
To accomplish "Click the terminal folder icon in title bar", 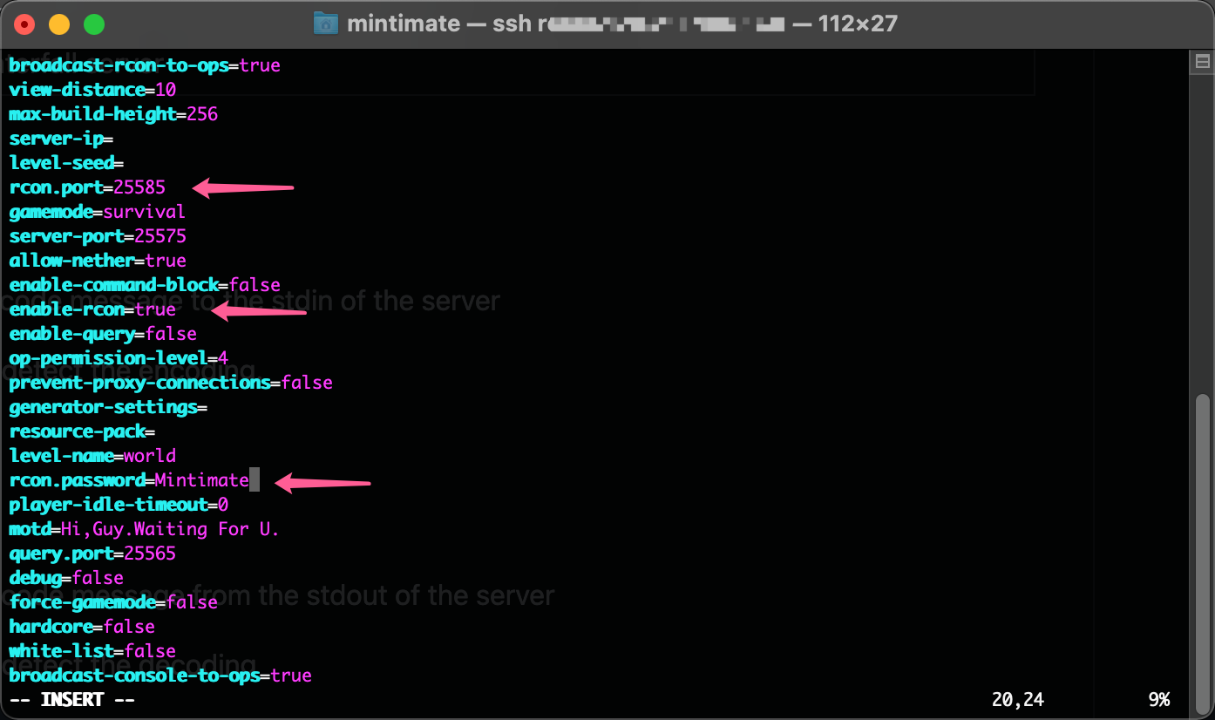I will [x=325, y=23].
